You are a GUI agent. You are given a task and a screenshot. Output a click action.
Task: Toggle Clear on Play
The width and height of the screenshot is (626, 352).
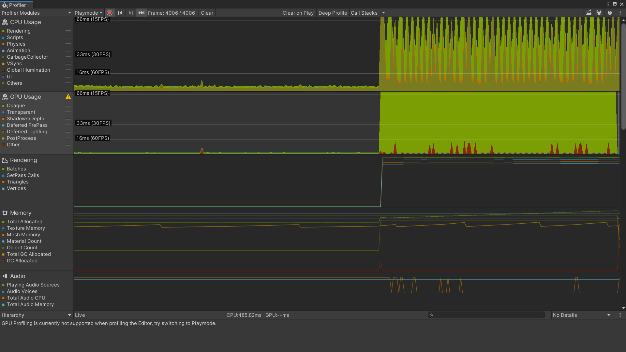[x=298, y=13]
